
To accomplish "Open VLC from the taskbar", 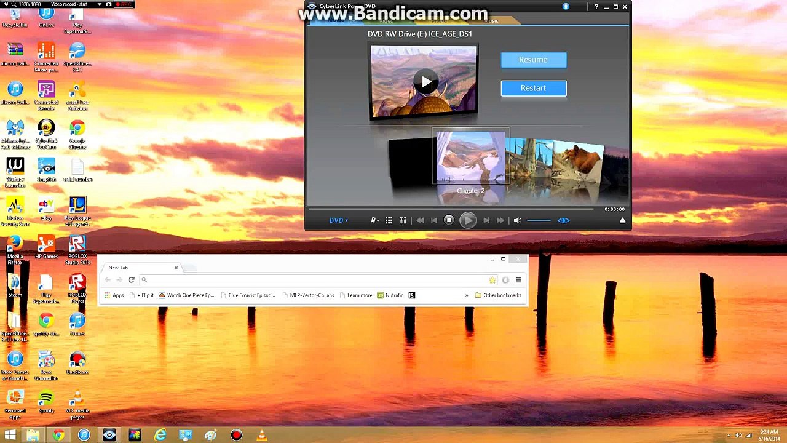I will 261,435.
